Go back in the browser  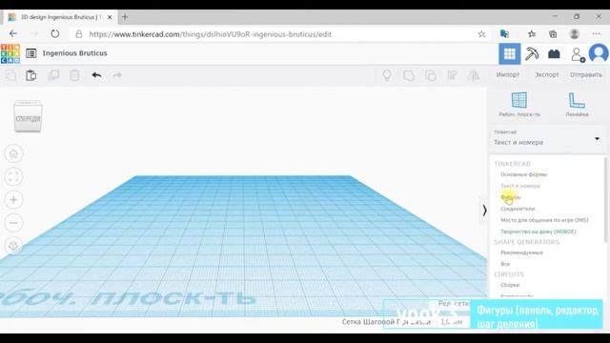pos(12,34)
